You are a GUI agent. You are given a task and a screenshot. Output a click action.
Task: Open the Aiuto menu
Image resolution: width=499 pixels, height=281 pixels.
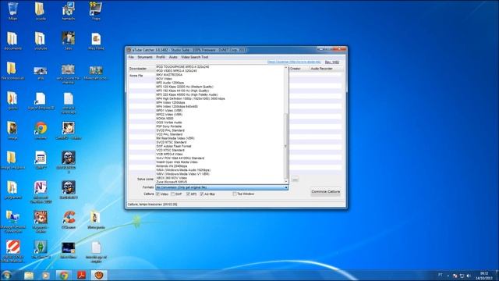click(x=173, y=57)
